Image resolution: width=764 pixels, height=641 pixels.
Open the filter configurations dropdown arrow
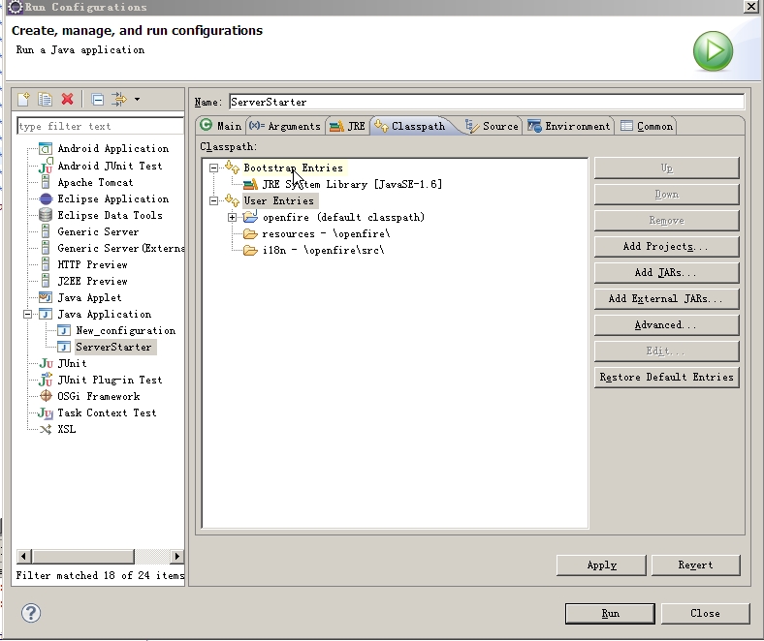point(137,99)
